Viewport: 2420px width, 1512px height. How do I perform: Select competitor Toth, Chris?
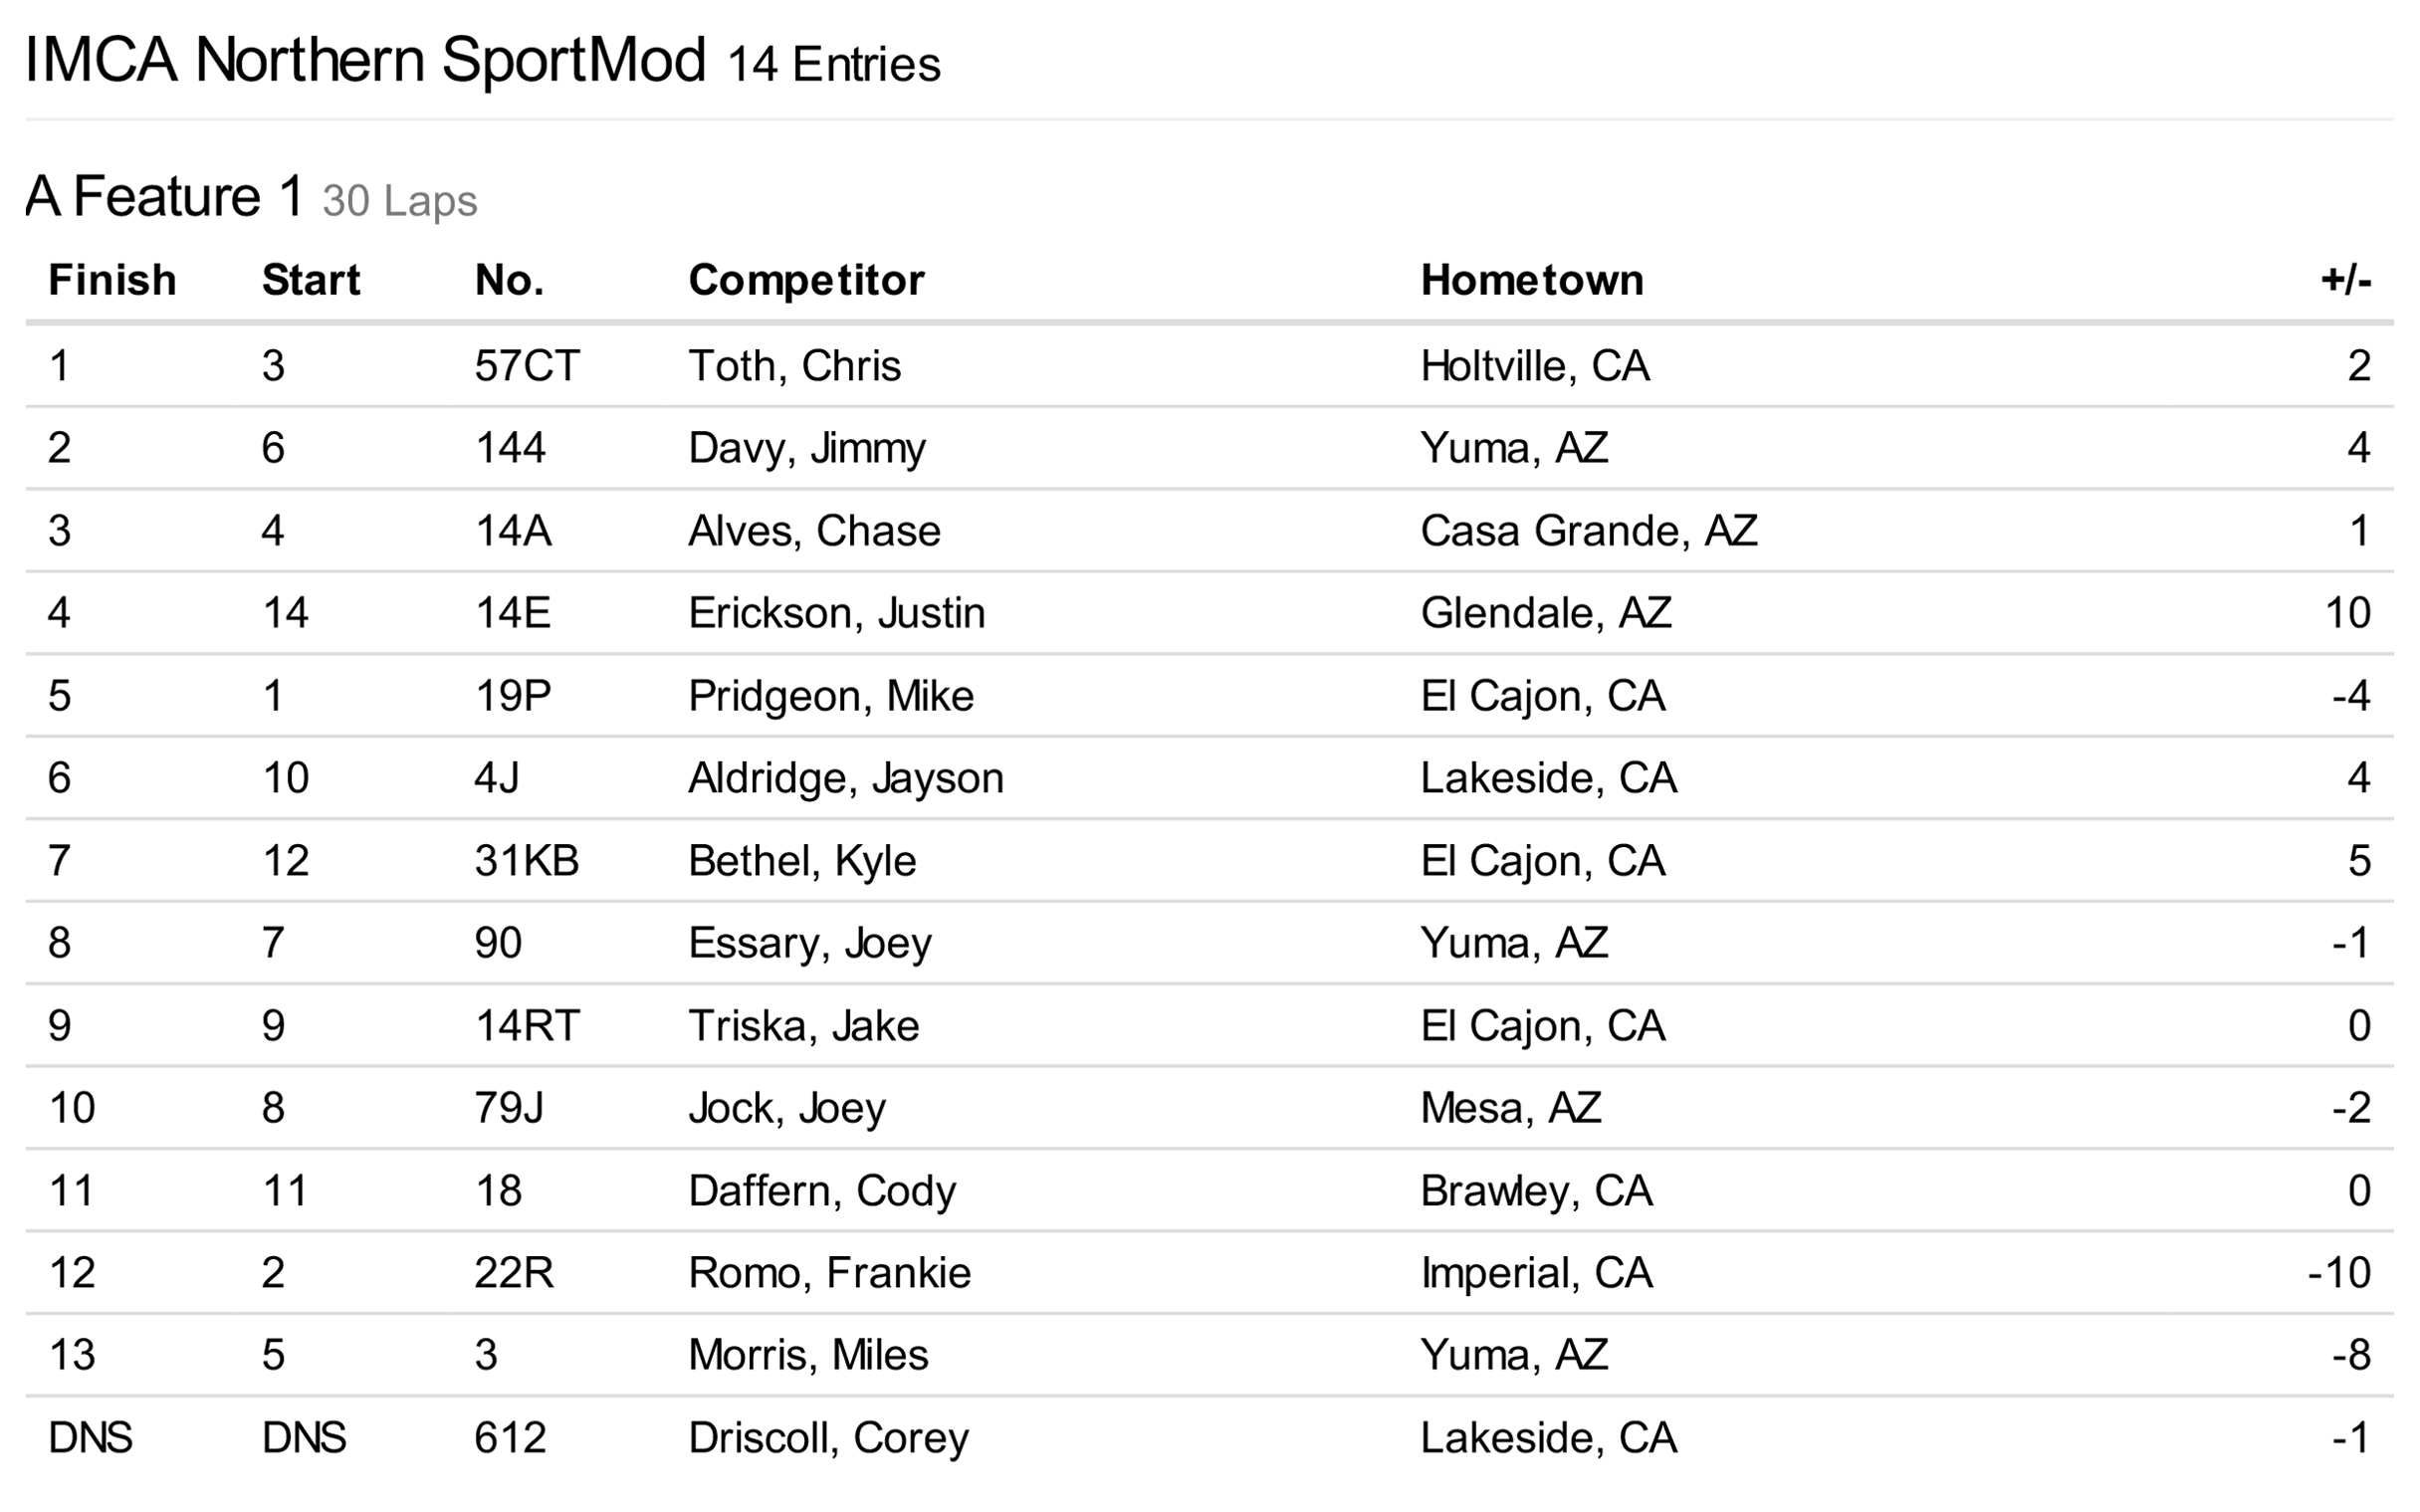click(x=794, y=366)
